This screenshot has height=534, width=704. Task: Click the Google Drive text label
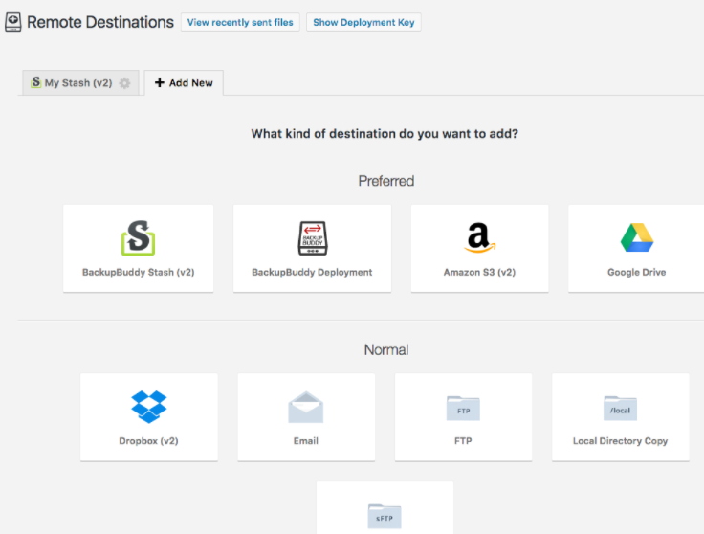636,273
